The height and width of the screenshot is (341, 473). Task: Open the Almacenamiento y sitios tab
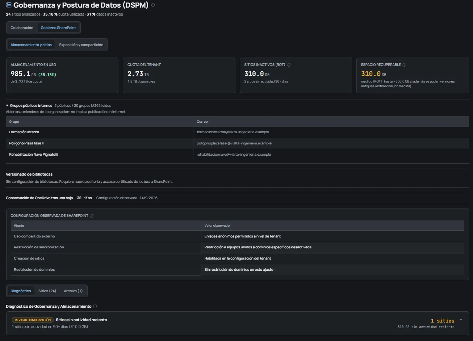31,45
